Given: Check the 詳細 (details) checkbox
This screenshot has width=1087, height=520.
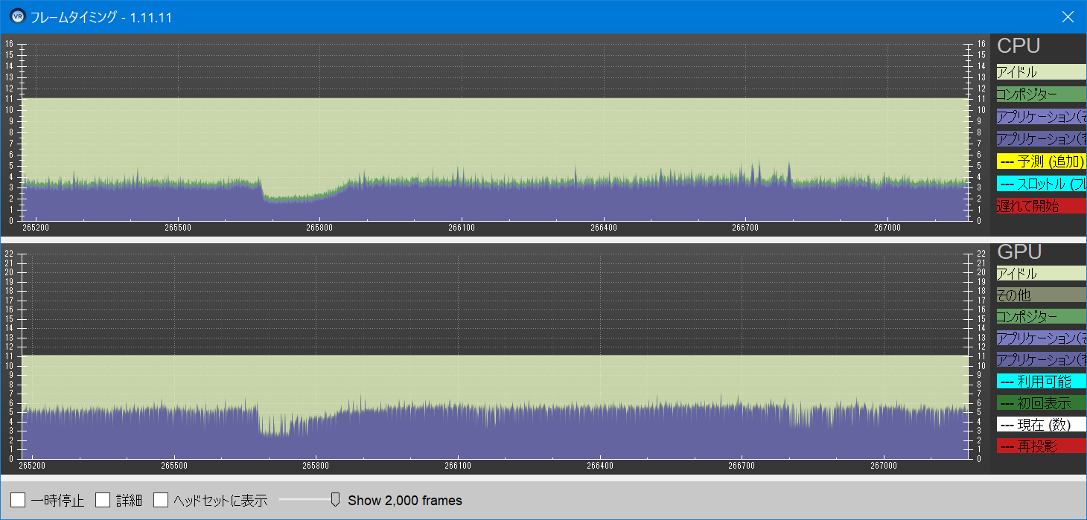Looking at the screenshot, I should coord(103,500).
